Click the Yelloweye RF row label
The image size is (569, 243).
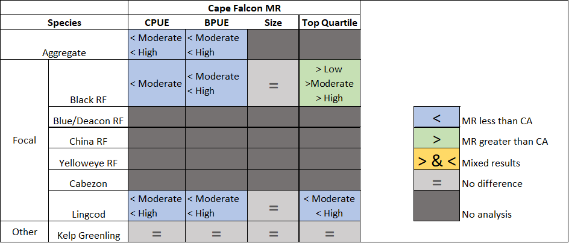pyautogui.click(x=88, y=163)
